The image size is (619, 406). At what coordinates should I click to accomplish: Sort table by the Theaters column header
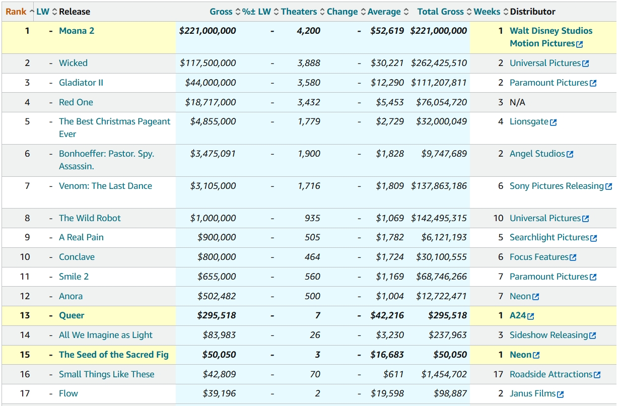(303, 12)
